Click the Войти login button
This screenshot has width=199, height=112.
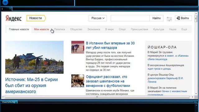point(183,18)
